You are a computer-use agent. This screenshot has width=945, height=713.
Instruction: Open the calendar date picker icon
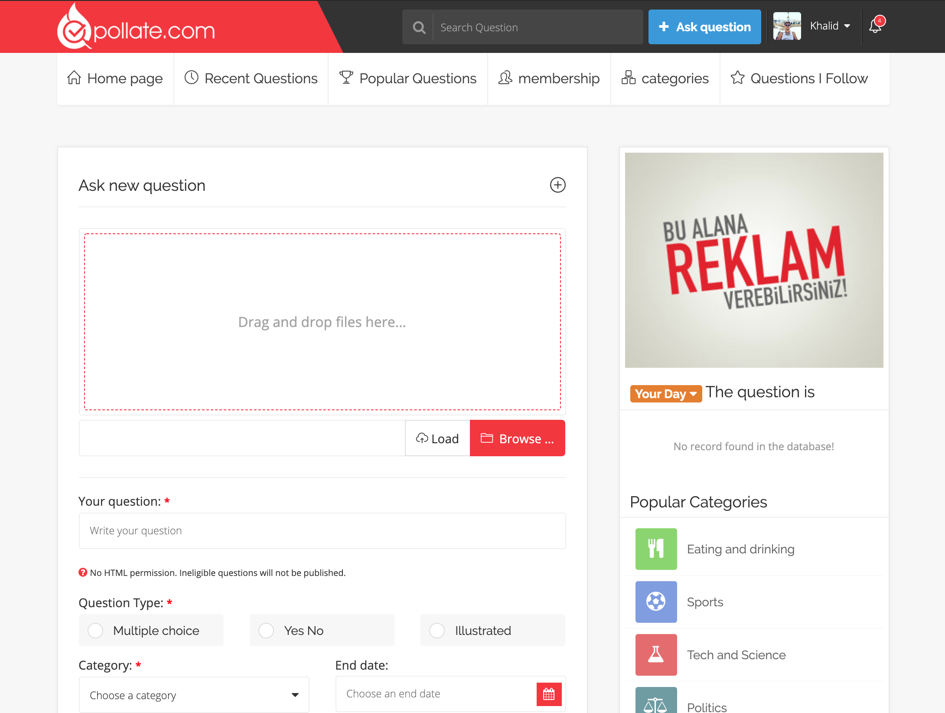[548, 694]
